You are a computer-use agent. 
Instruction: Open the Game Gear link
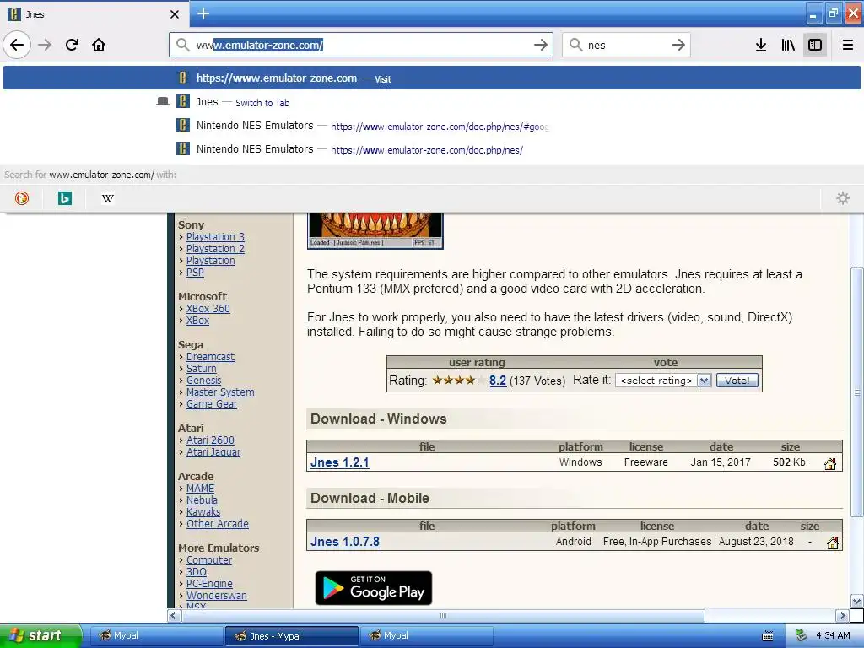pyautogui.click(x=212, y=404)
